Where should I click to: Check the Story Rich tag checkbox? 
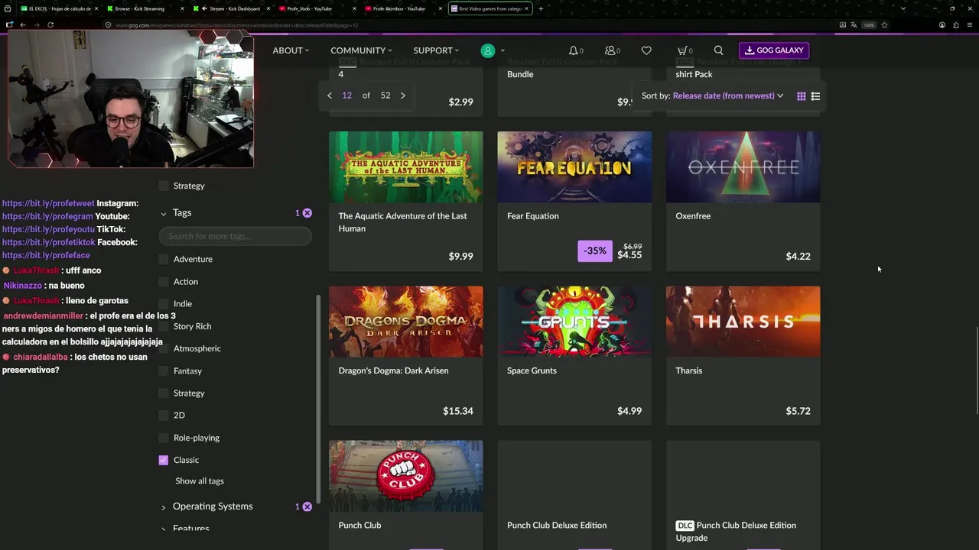(x=163, y=326)
